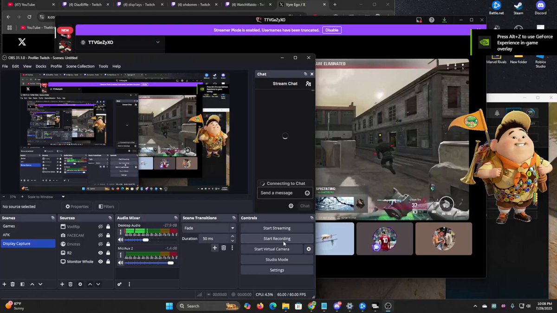Add a transition with plus icon
Viewport: 557px width, 313px height.
tap(215, 248)
